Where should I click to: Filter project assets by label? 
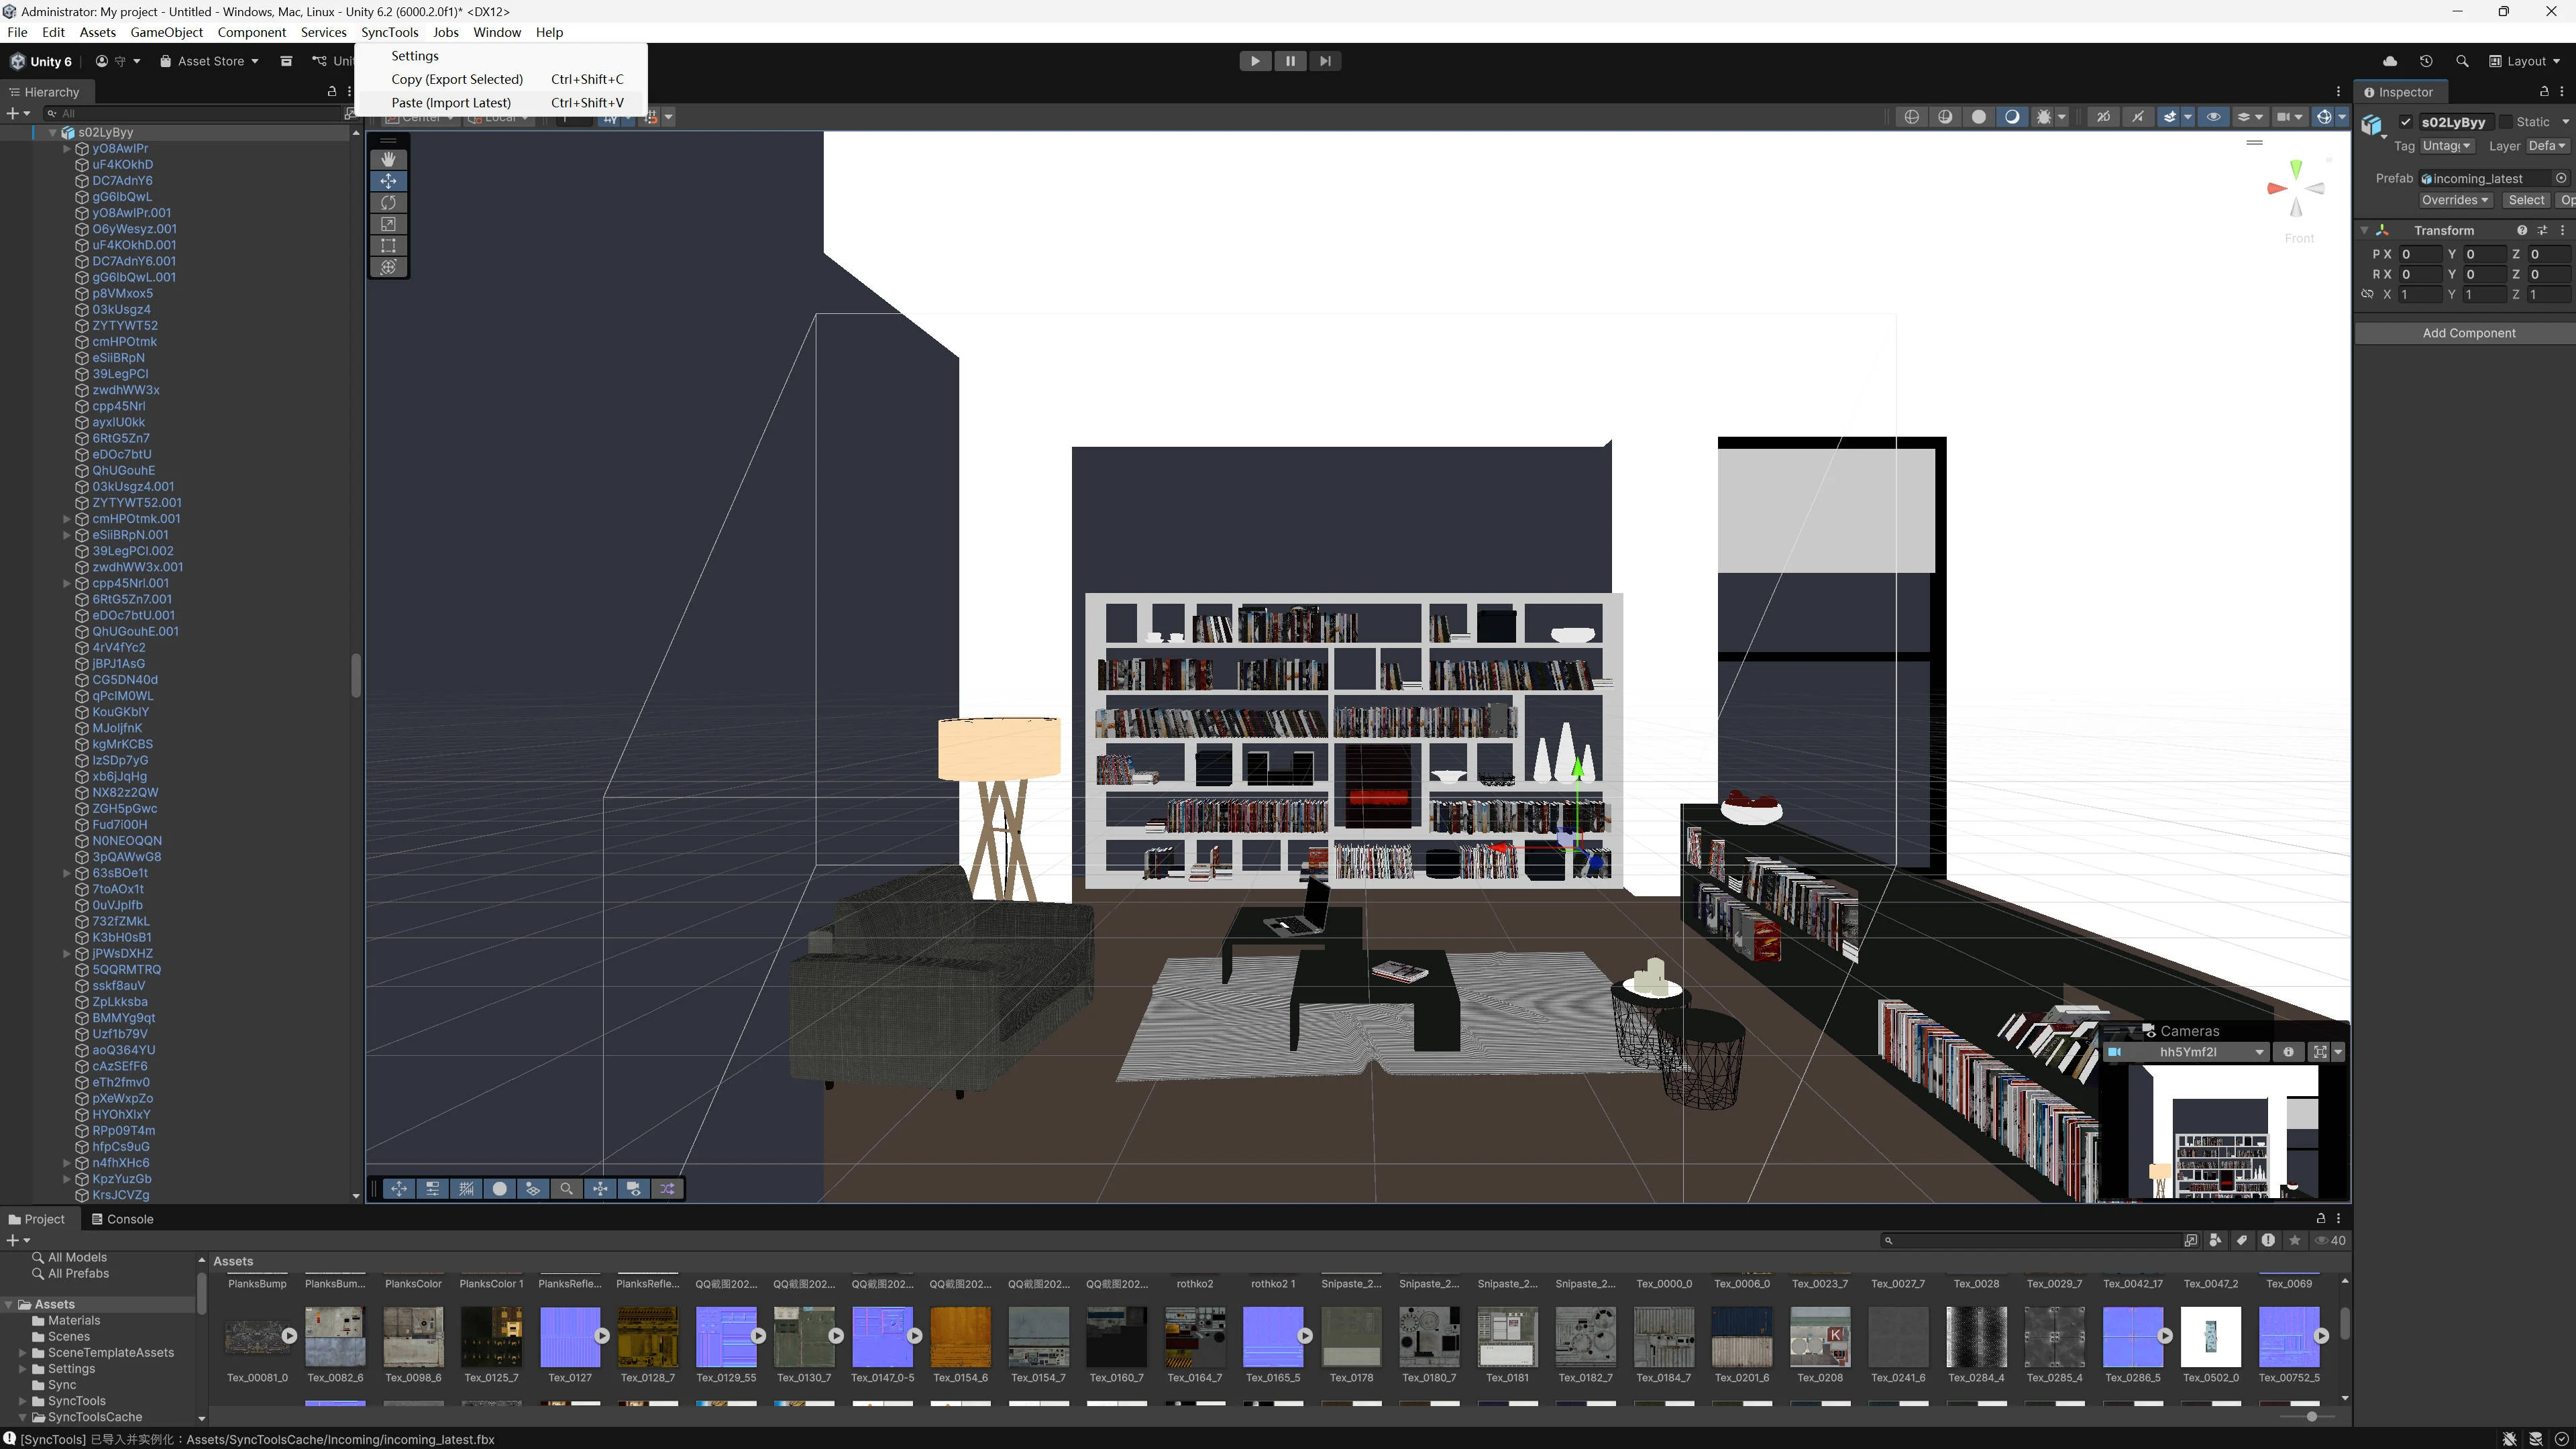pos(2242,1240)
